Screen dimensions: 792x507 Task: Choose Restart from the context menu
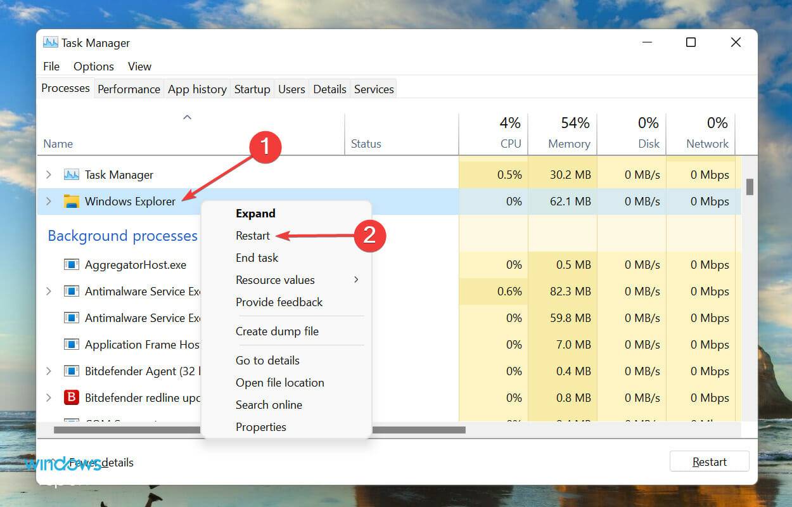(x=253, y=235)
